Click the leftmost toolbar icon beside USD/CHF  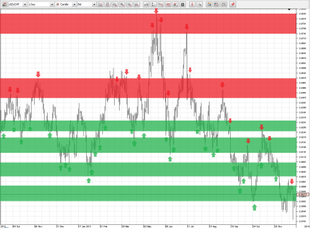pos(4,4)
